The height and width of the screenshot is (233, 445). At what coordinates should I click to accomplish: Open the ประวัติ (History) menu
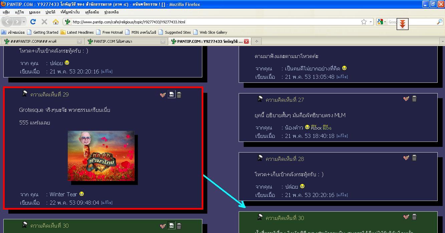(x=50, y=12)
